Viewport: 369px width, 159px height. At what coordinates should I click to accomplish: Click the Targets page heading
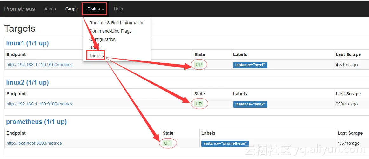[20, 29]
